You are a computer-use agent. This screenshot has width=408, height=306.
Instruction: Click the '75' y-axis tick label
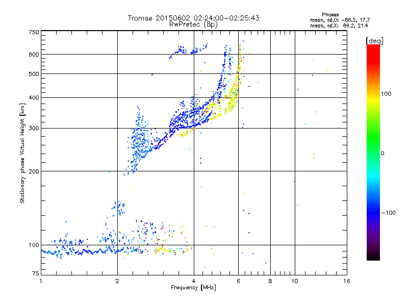point(36,273)
